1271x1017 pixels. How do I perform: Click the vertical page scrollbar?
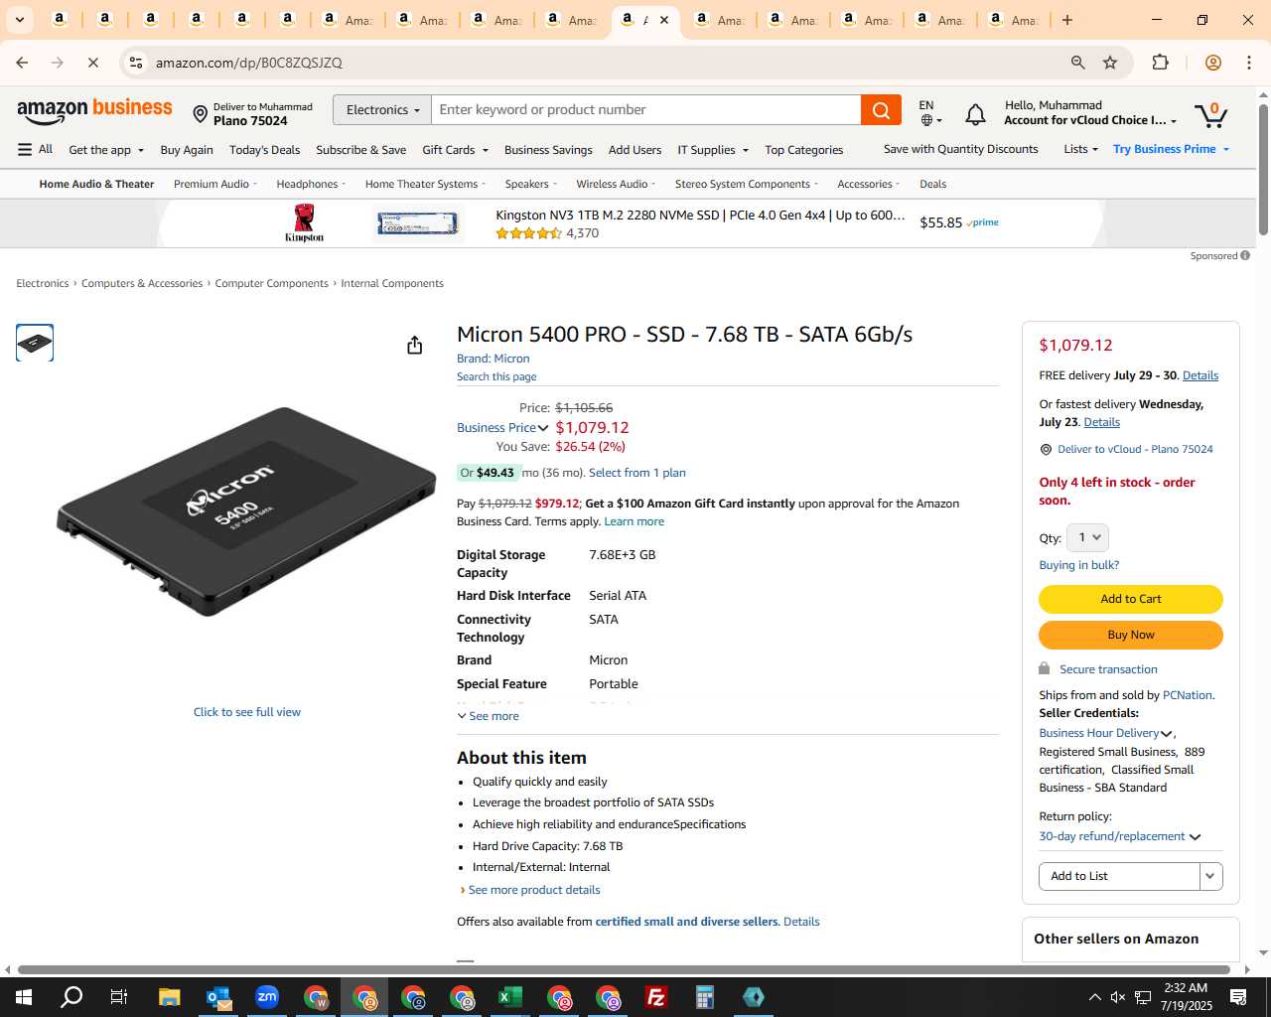(x=1263, y=169)
